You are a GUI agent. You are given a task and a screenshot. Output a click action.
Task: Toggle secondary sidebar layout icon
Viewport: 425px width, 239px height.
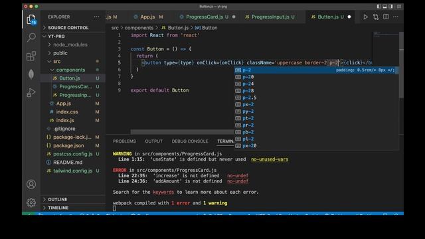tap(390, 6)
